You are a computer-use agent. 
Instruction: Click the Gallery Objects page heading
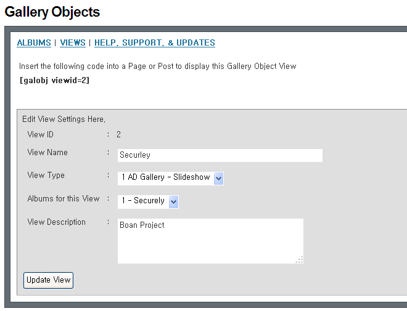click(x=52, y=12)
